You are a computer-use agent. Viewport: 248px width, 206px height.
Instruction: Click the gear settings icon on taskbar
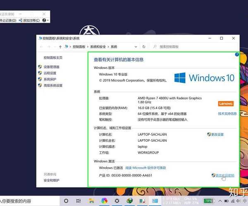tap(117, 201)
